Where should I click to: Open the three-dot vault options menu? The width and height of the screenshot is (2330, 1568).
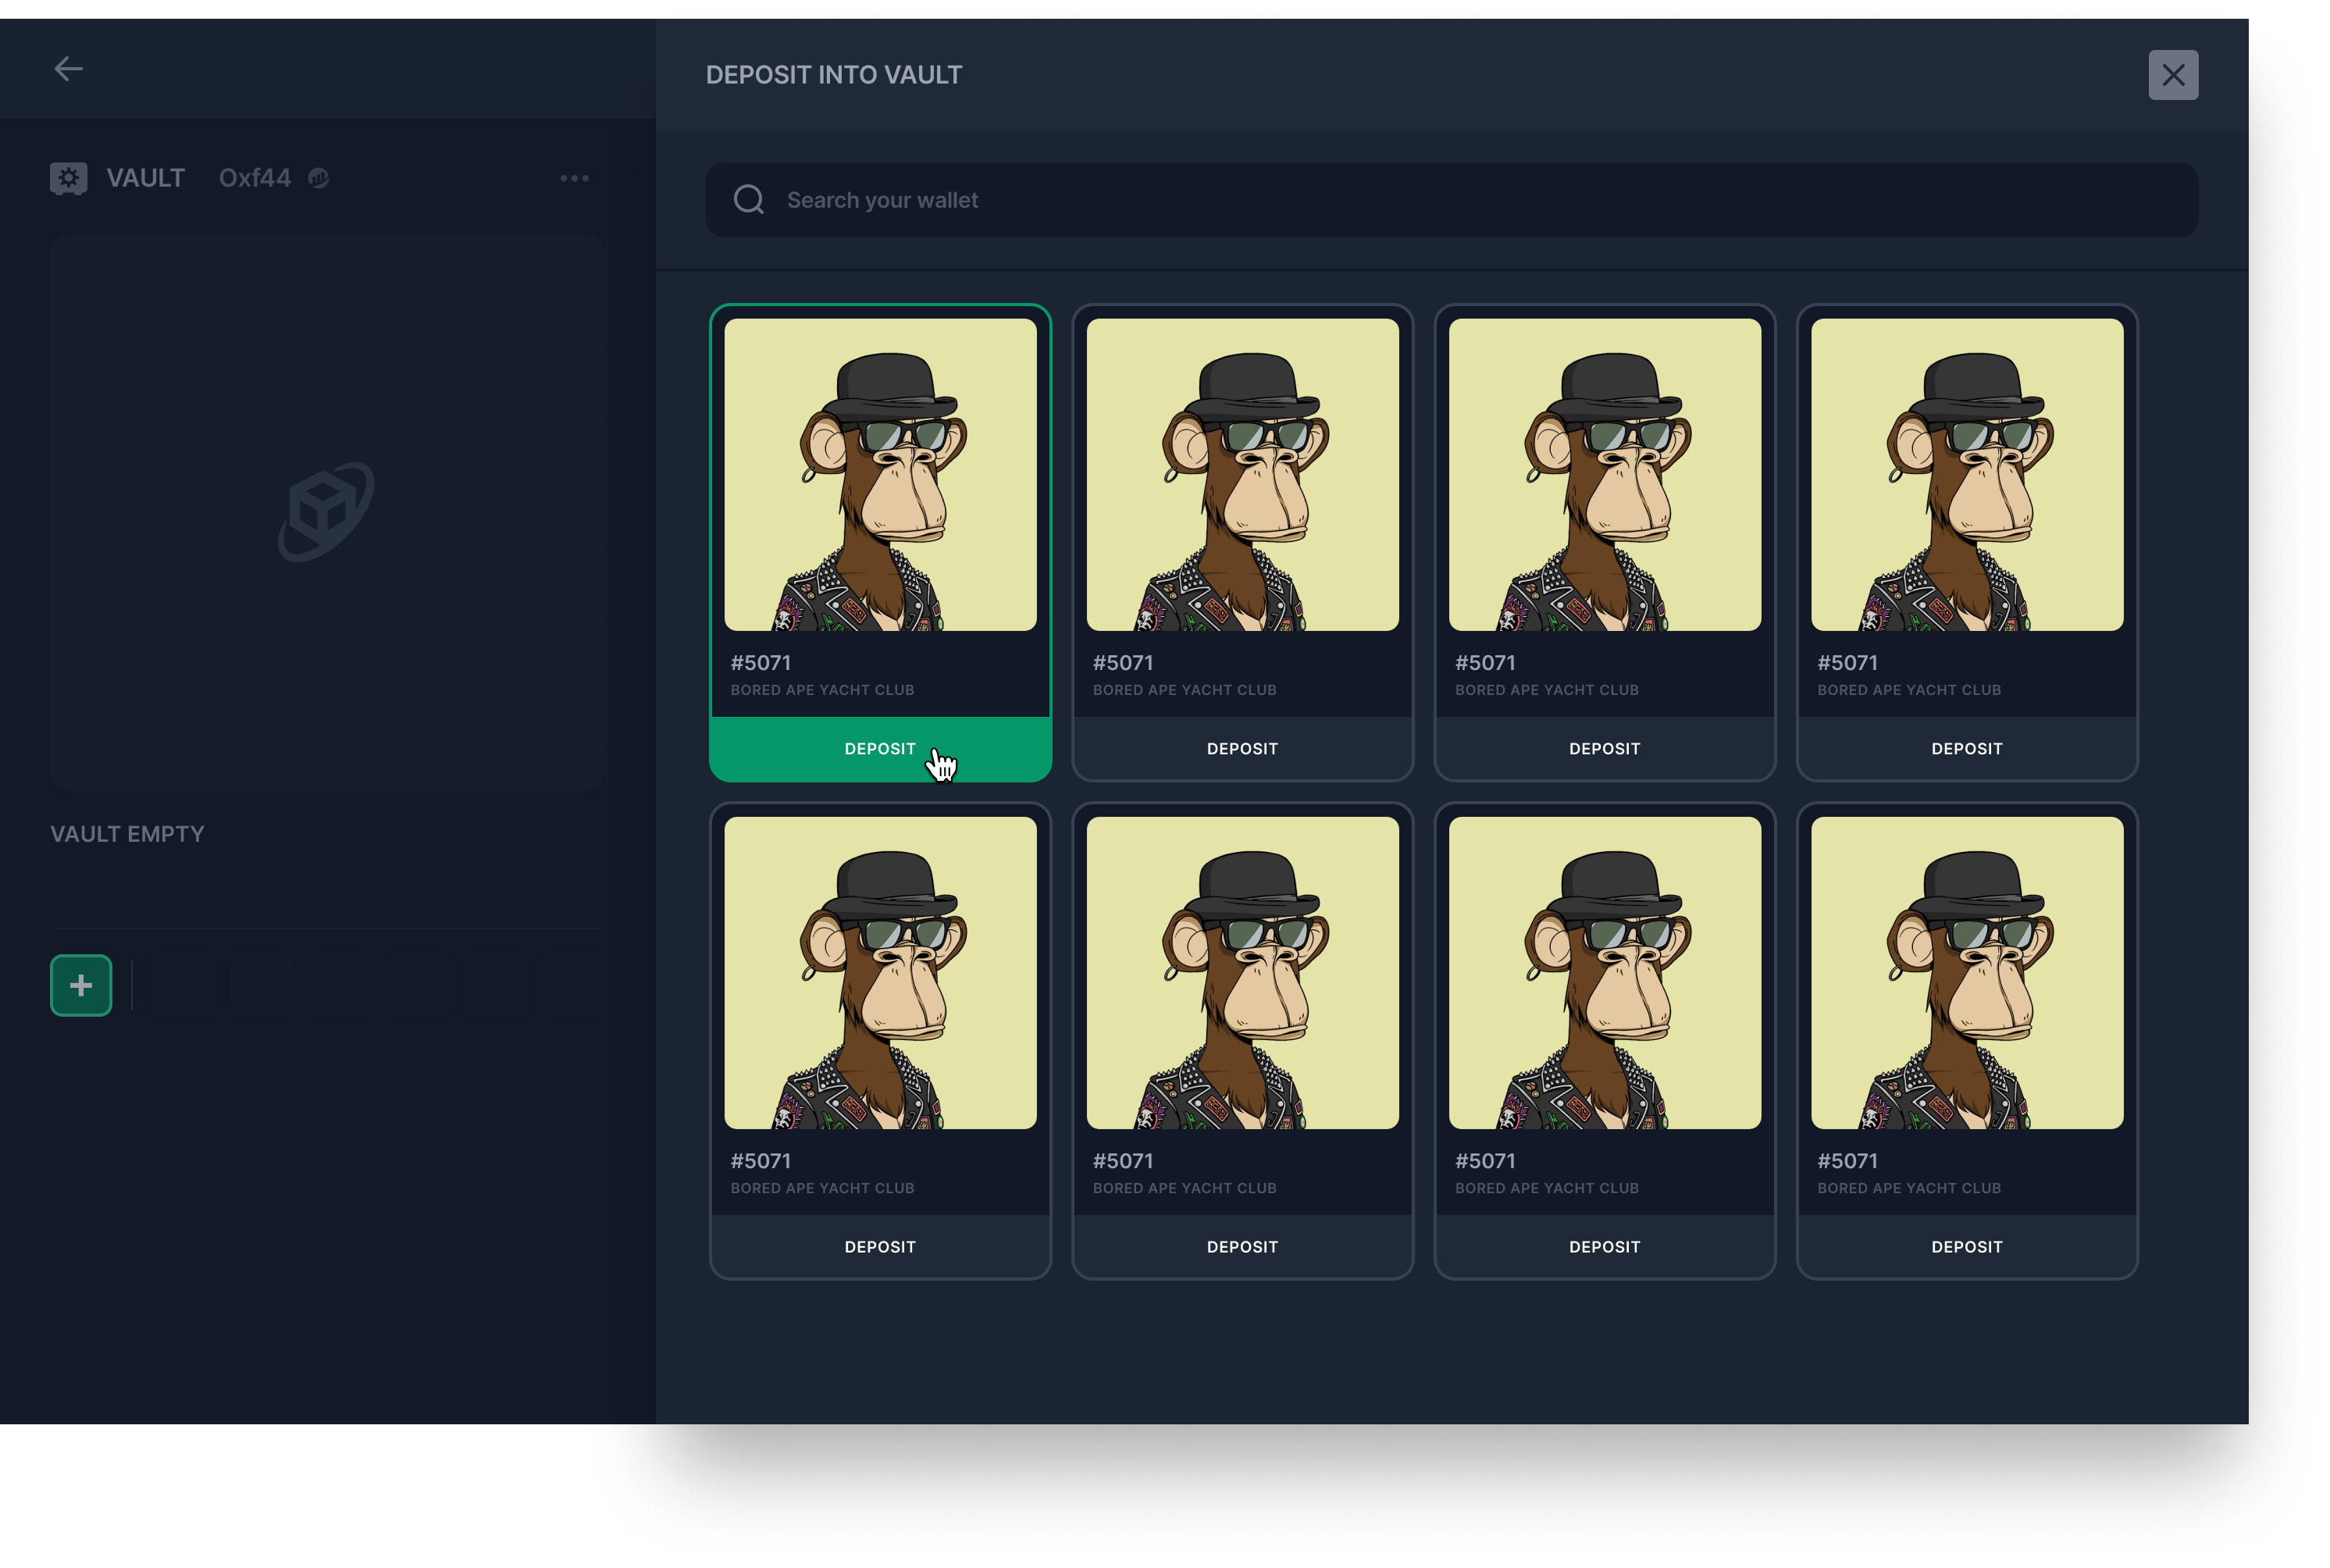pos(574,179)
